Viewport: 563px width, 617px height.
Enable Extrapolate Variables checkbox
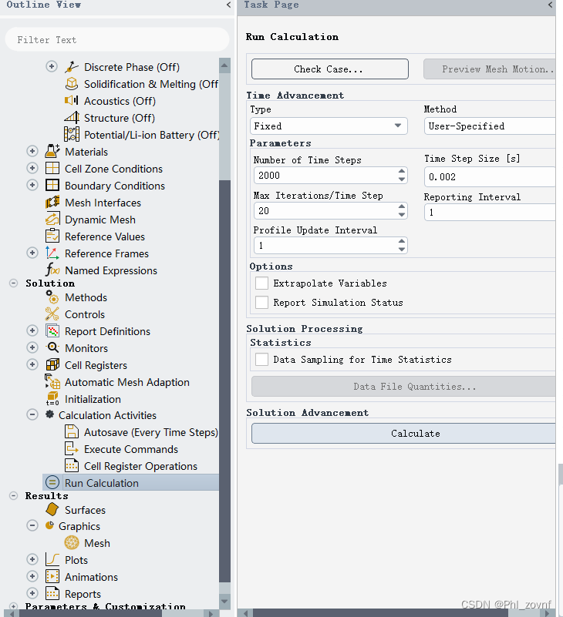pos(262,283)
